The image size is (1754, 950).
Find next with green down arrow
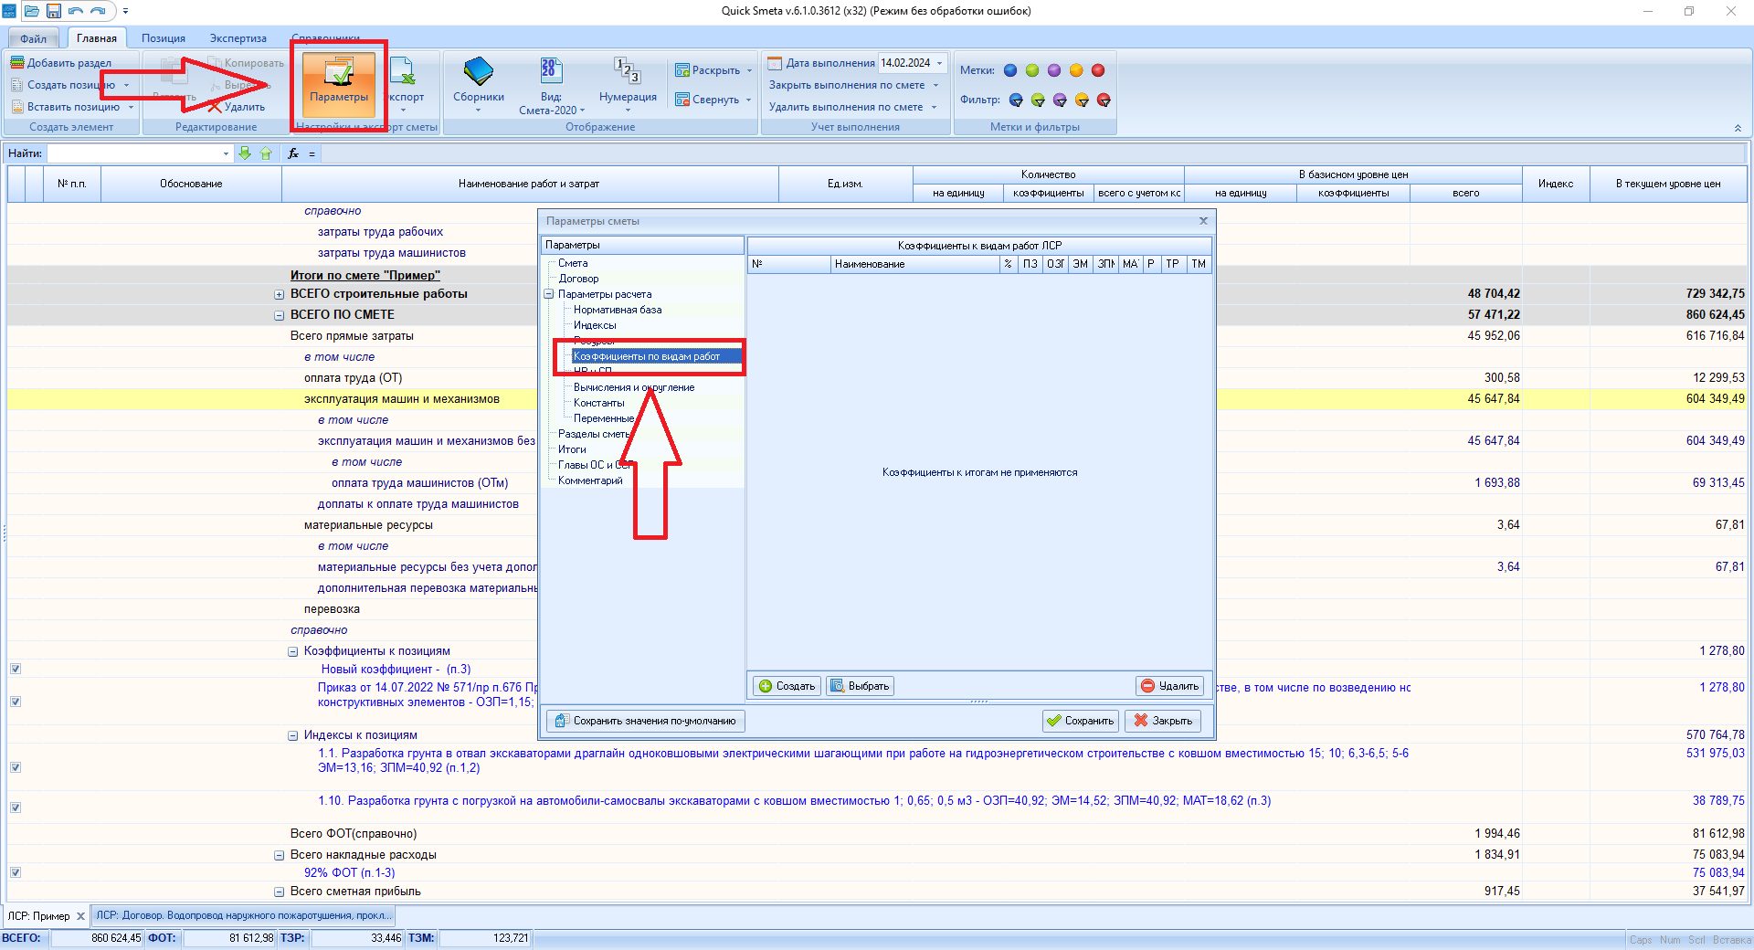click(x=245, y=153)
